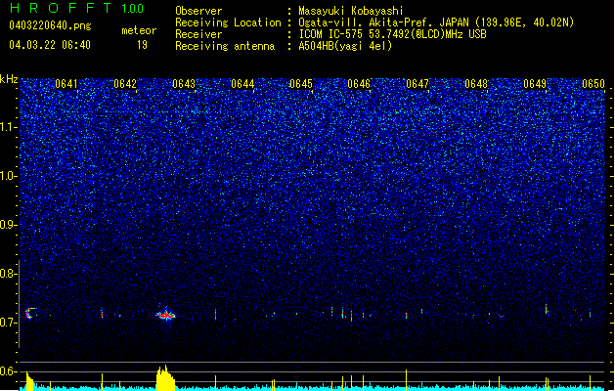Click the 1.00 version number
This screenshot has height=391, width=615.
tap(133, 9)
